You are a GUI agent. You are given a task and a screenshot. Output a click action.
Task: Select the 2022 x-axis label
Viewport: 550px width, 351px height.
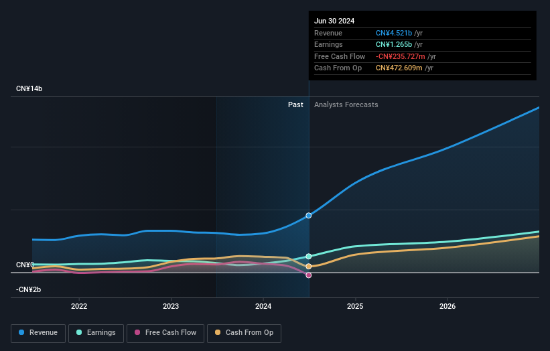79,306
